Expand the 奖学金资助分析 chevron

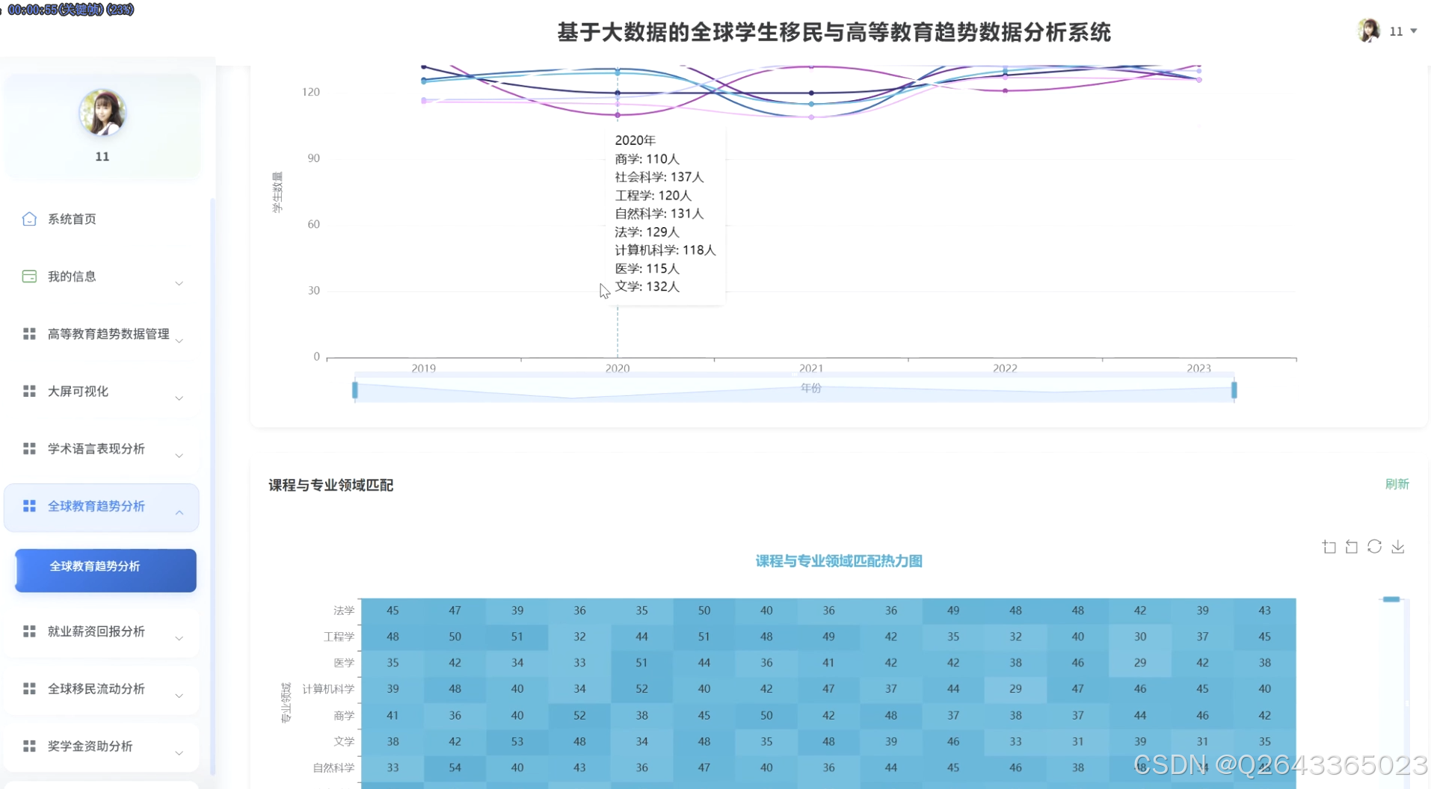click(179, 753)
